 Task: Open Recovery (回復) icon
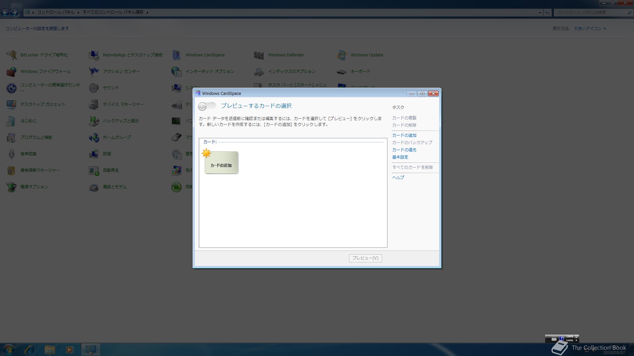[94, 154]
